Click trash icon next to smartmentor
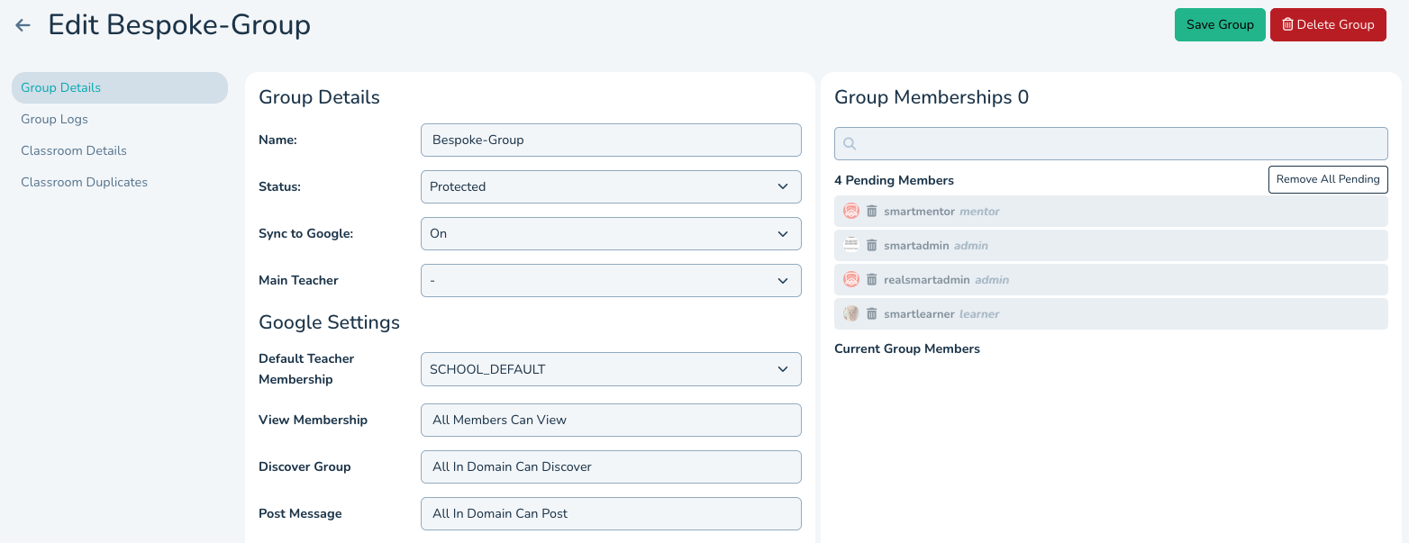 (x=871, y=212)
